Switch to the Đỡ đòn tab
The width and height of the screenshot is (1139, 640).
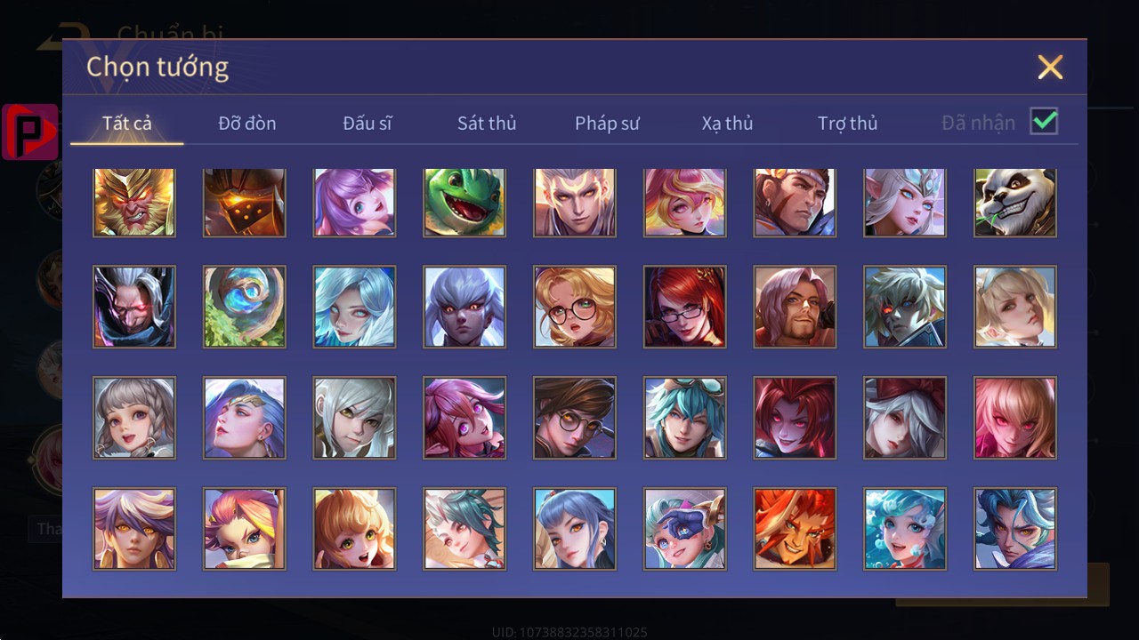[247, 124]
